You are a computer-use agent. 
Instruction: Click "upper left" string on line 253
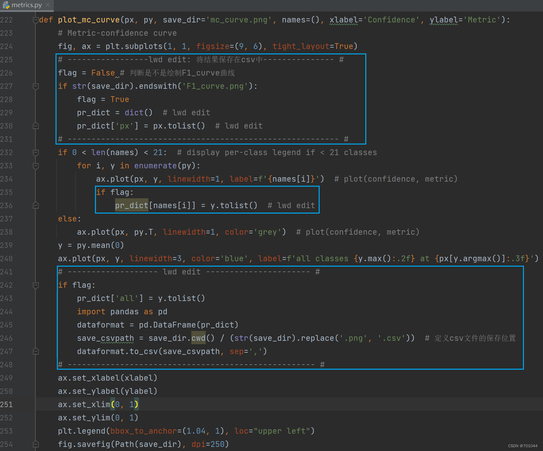(x=282, y=431)
